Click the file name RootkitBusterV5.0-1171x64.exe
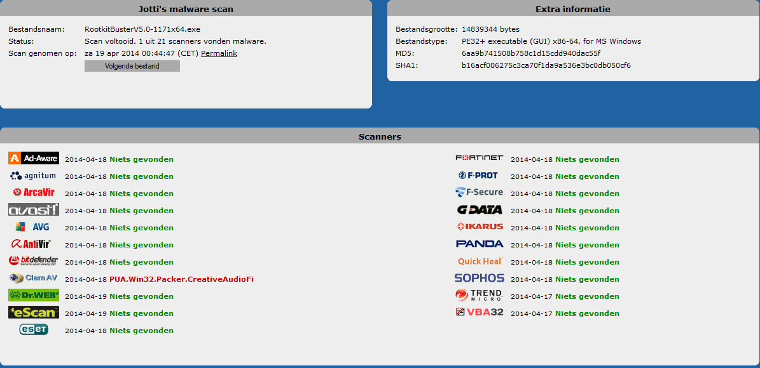Image resolution: width=760 pixels, height=368 pixels. [x=142, y=29]
